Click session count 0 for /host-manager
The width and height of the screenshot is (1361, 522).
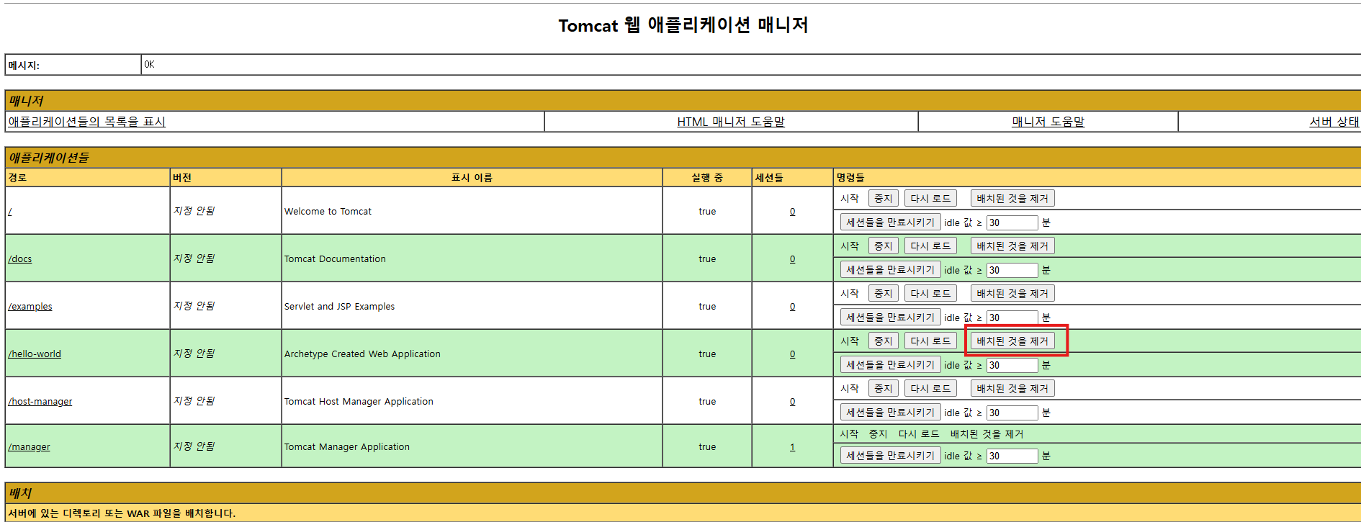click(x=792, y=402)
